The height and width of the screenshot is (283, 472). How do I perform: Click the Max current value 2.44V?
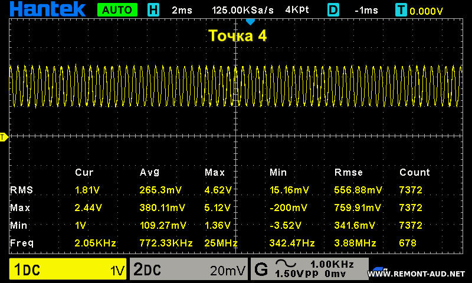tap(88, 208)
